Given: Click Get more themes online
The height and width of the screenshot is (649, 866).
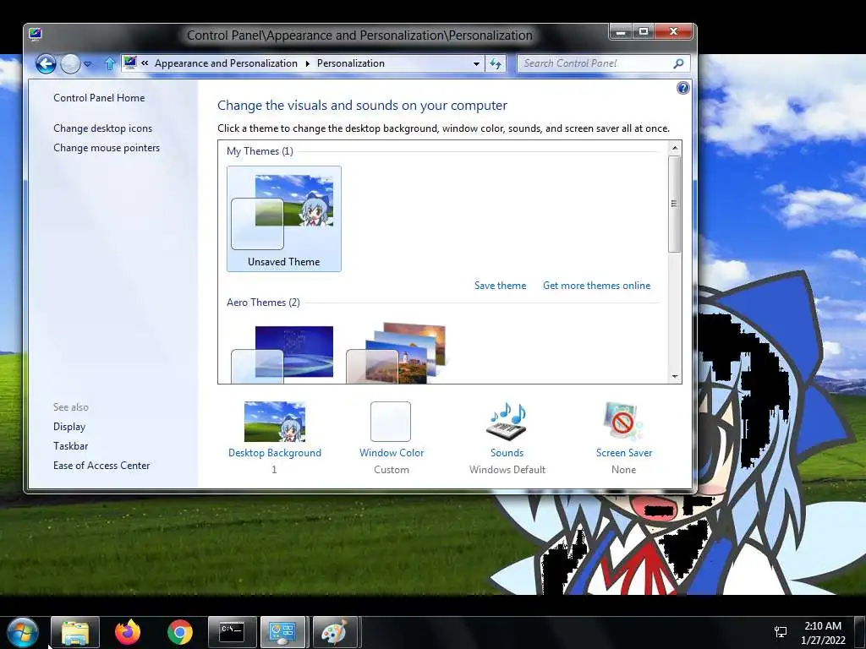Looking at the screenshot, I should [596, 286].
